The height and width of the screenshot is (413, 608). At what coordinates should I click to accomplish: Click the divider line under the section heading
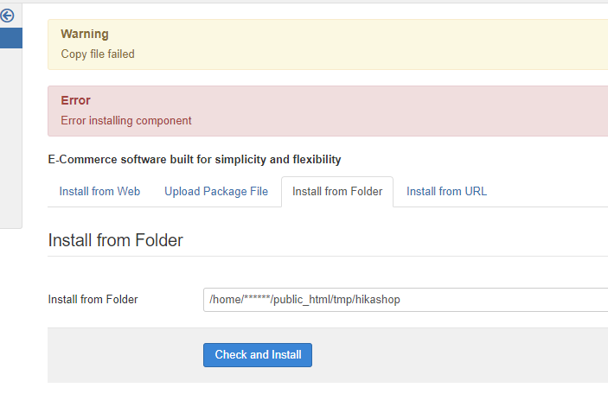click(x=328, y=256)
